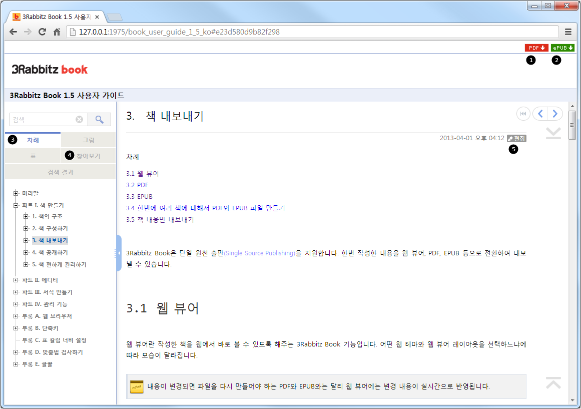Open link 3.3 EPUB
Image resolution: width=581 pixels, height=409 pixels.
coord(139,197)
